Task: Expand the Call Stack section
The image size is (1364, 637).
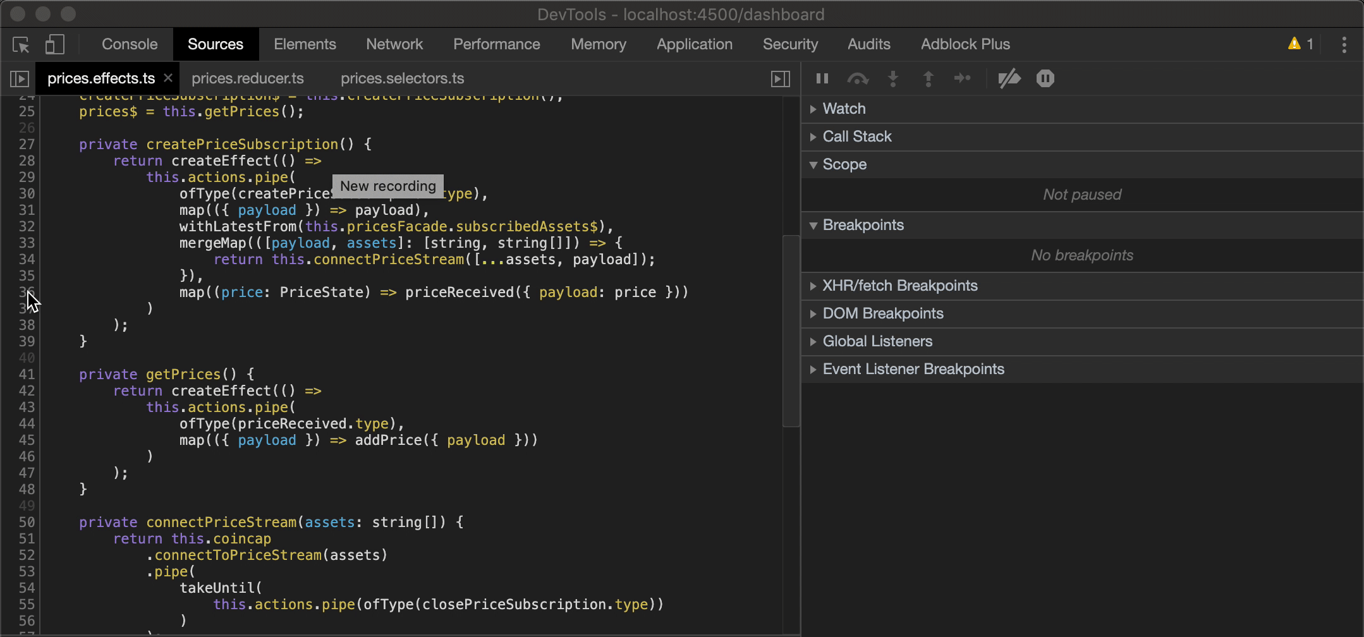Action: click(856, 136)
